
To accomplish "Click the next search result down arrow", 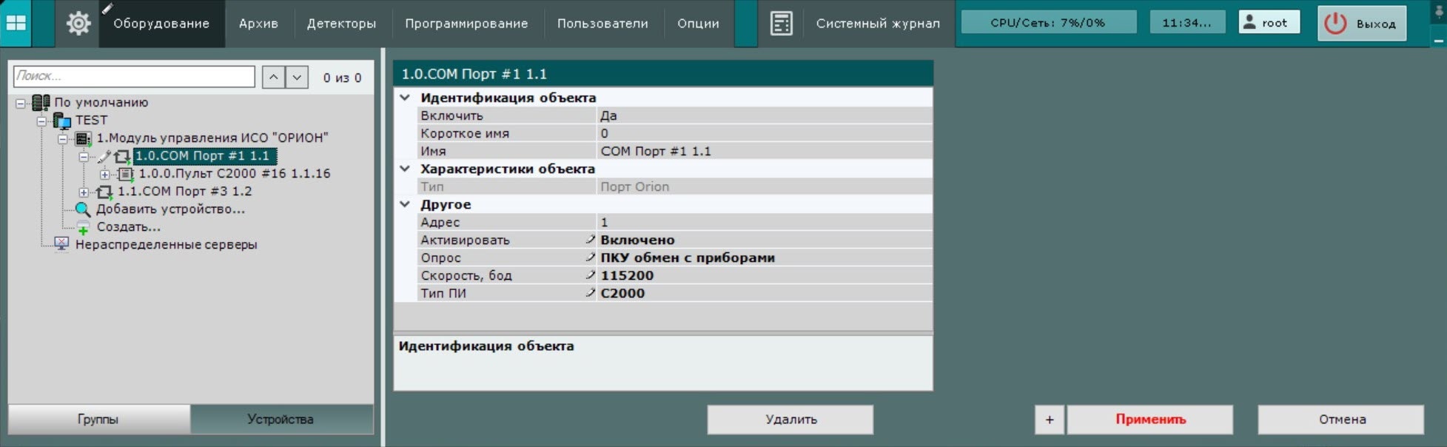I will click(297, 77).
